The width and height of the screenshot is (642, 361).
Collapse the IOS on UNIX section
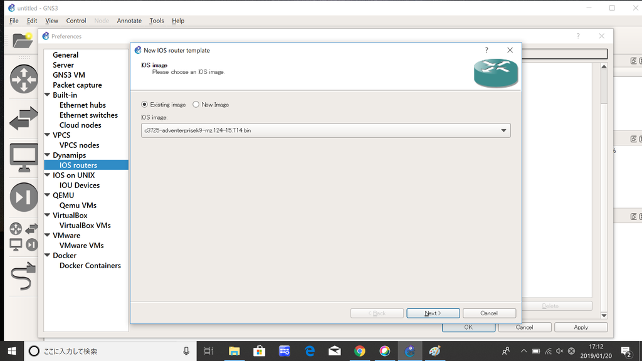pos(48,175)
